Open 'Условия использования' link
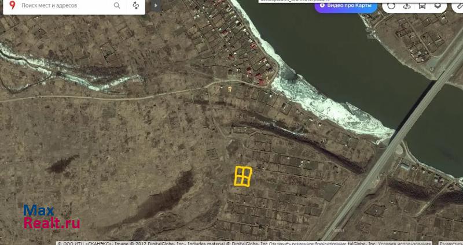The image size is (463, 245). pyautogui.click(x=415, y=243)
